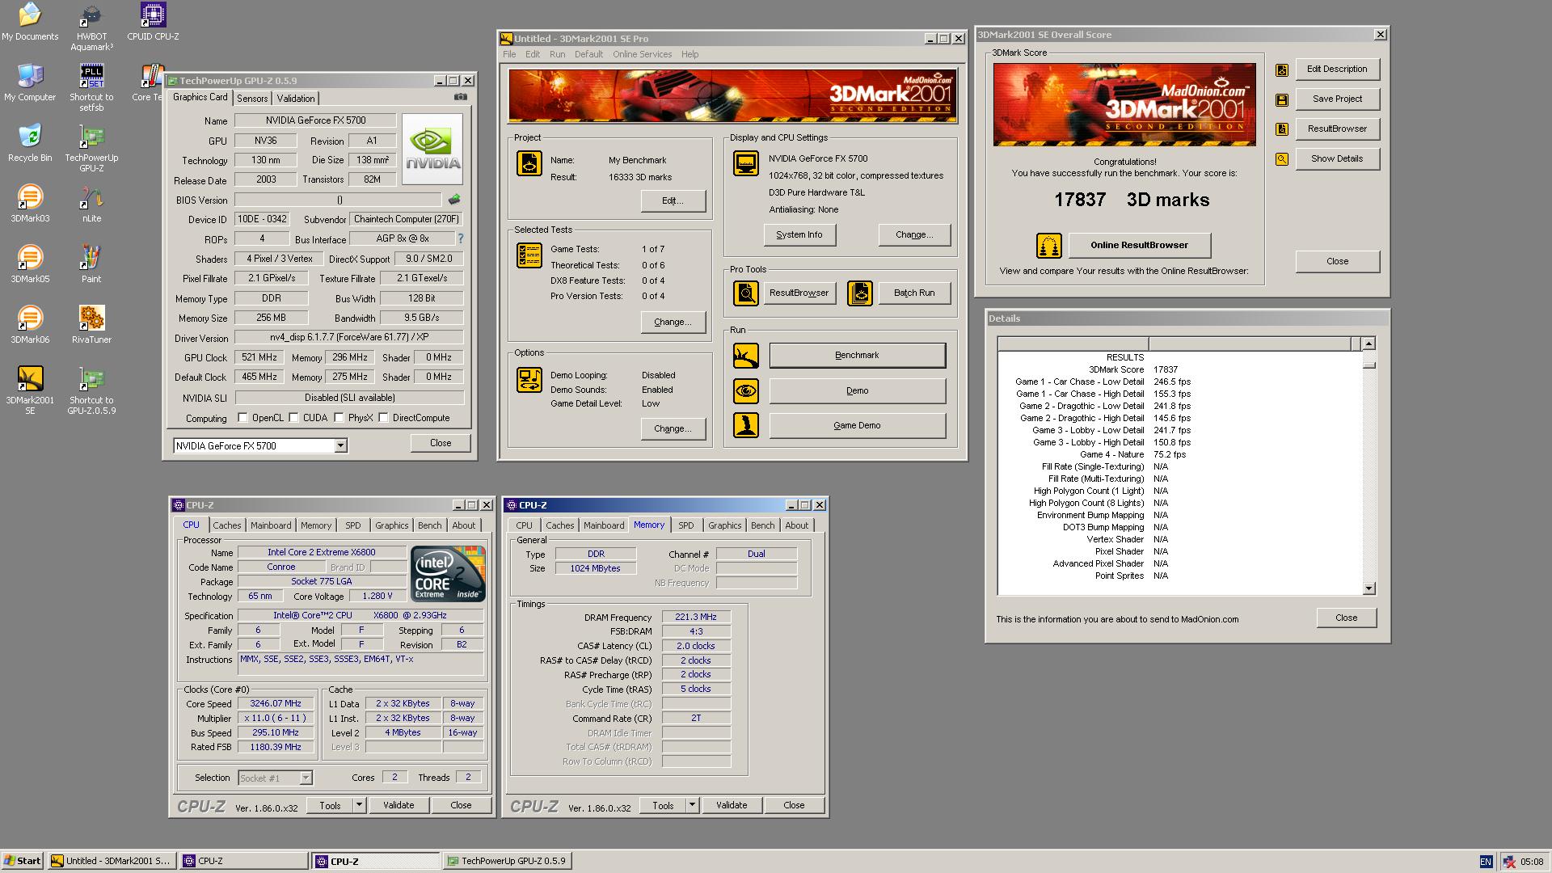Click Change... in Display and CPU Settings
The height and width of the screenshot is (873, 1552).
pyautogui.click(x=914, y=234)
